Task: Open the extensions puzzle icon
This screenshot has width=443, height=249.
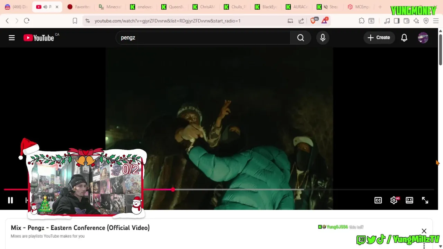Action: [362, 21]
